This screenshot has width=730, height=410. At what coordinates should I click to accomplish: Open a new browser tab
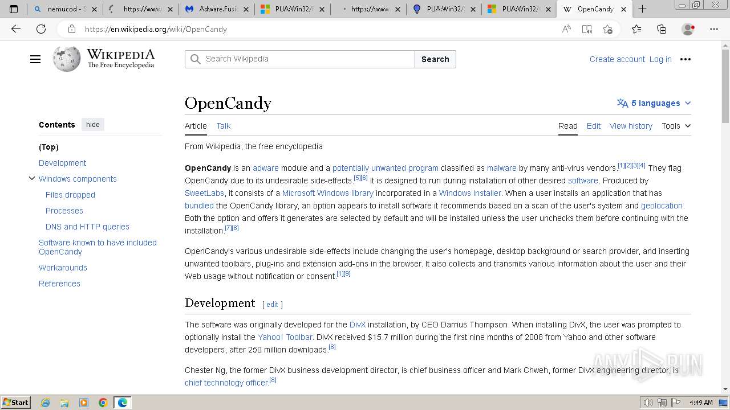[642, 9]
